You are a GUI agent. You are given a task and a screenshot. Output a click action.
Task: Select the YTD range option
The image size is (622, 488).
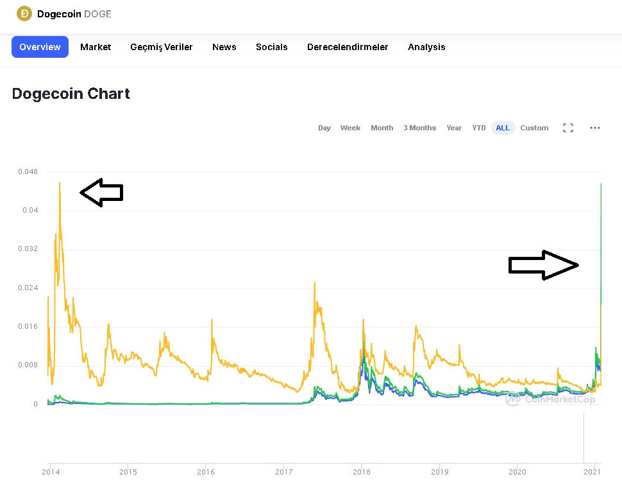[479, 128]
